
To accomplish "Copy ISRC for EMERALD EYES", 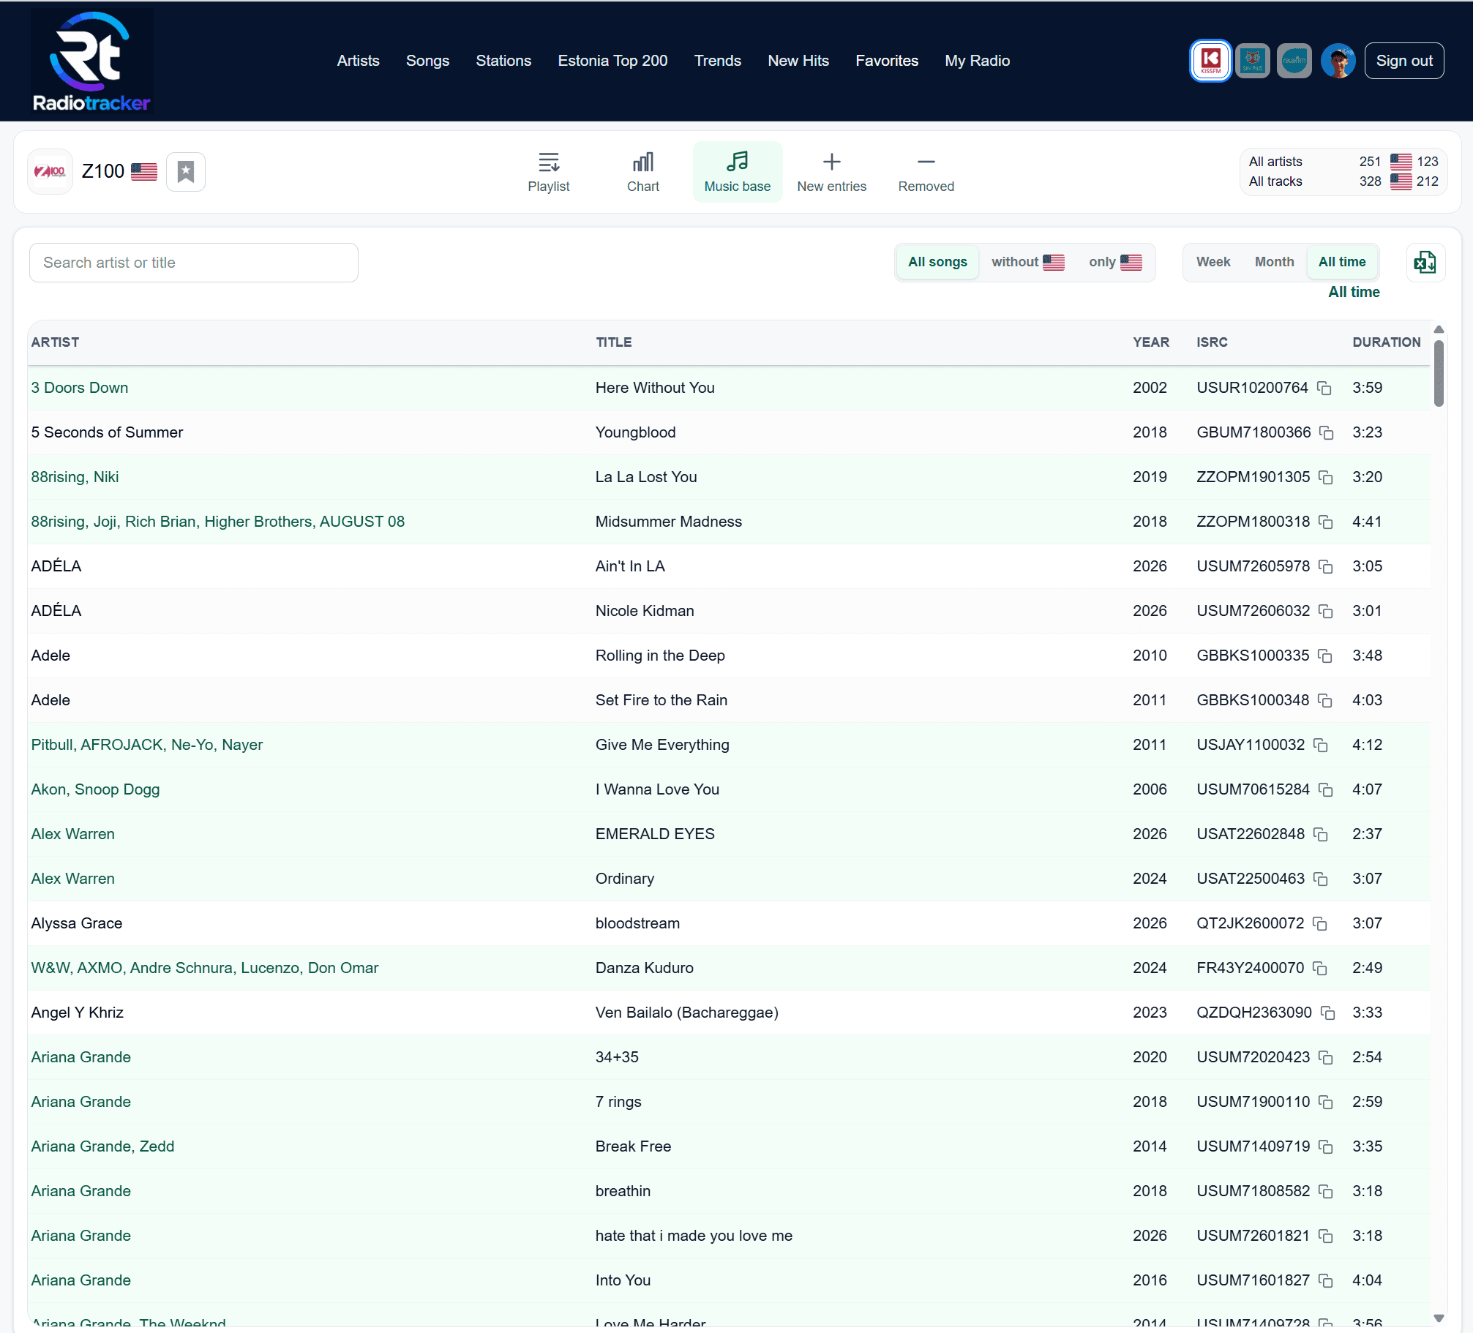I will point(1321,834).
